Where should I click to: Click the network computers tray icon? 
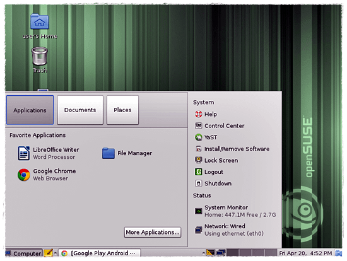pyautogui.click(x=221, y=253)
